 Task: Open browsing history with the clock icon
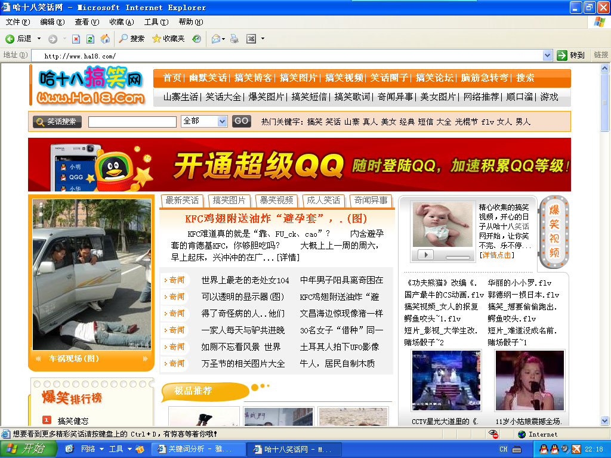(197, 39)
